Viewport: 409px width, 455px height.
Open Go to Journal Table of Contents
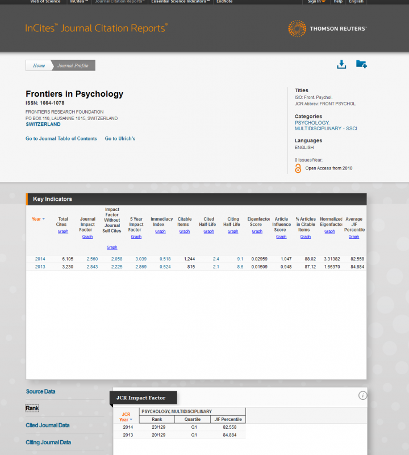pos(61,139)
